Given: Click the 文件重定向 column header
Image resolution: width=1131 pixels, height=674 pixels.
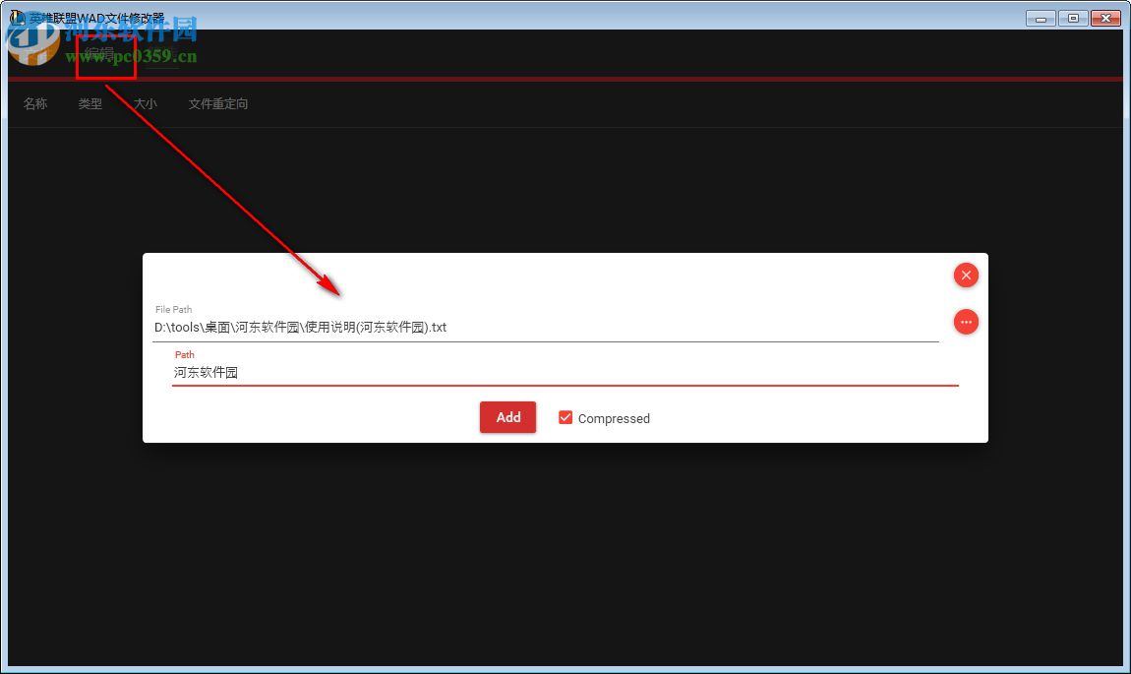Looking at the screenshot, I should click(x=217, y=104).
